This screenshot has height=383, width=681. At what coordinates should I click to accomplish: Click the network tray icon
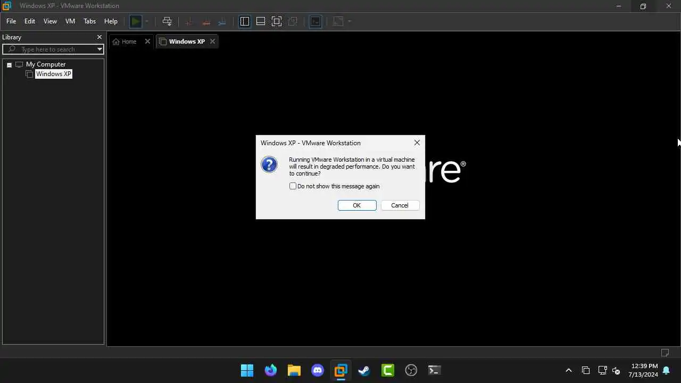click(602, 370)
